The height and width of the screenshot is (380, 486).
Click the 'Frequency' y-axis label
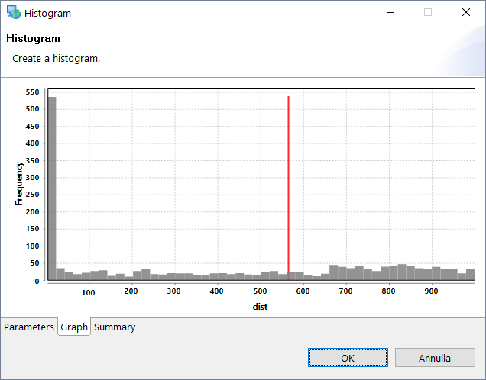(x=19, y=183)
